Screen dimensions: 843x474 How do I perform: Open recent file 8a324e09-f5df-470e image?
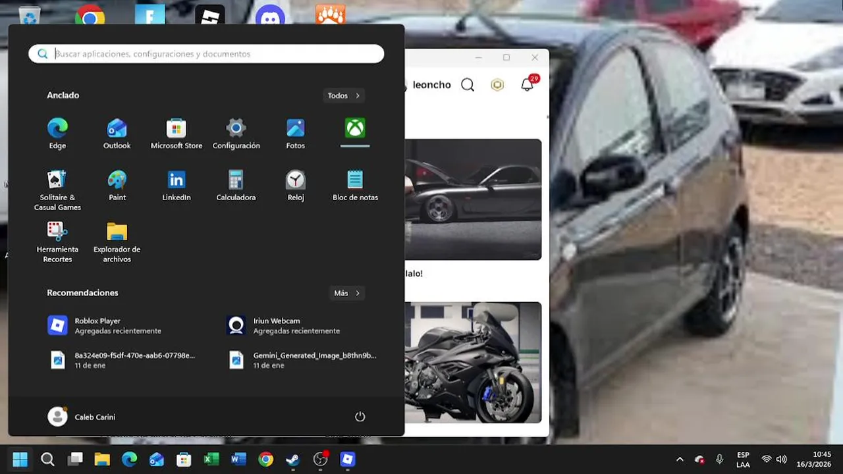(122, 359)
